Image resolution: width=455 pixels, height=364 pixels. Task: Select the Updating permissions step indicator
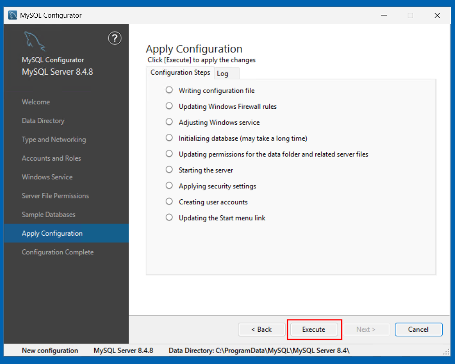tap(169, 154)
